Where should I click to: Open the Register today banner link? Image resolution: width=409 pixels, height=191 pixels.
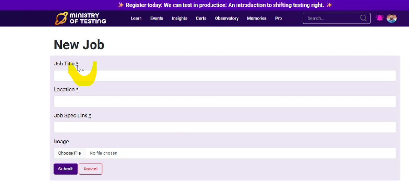coord(225,5)
